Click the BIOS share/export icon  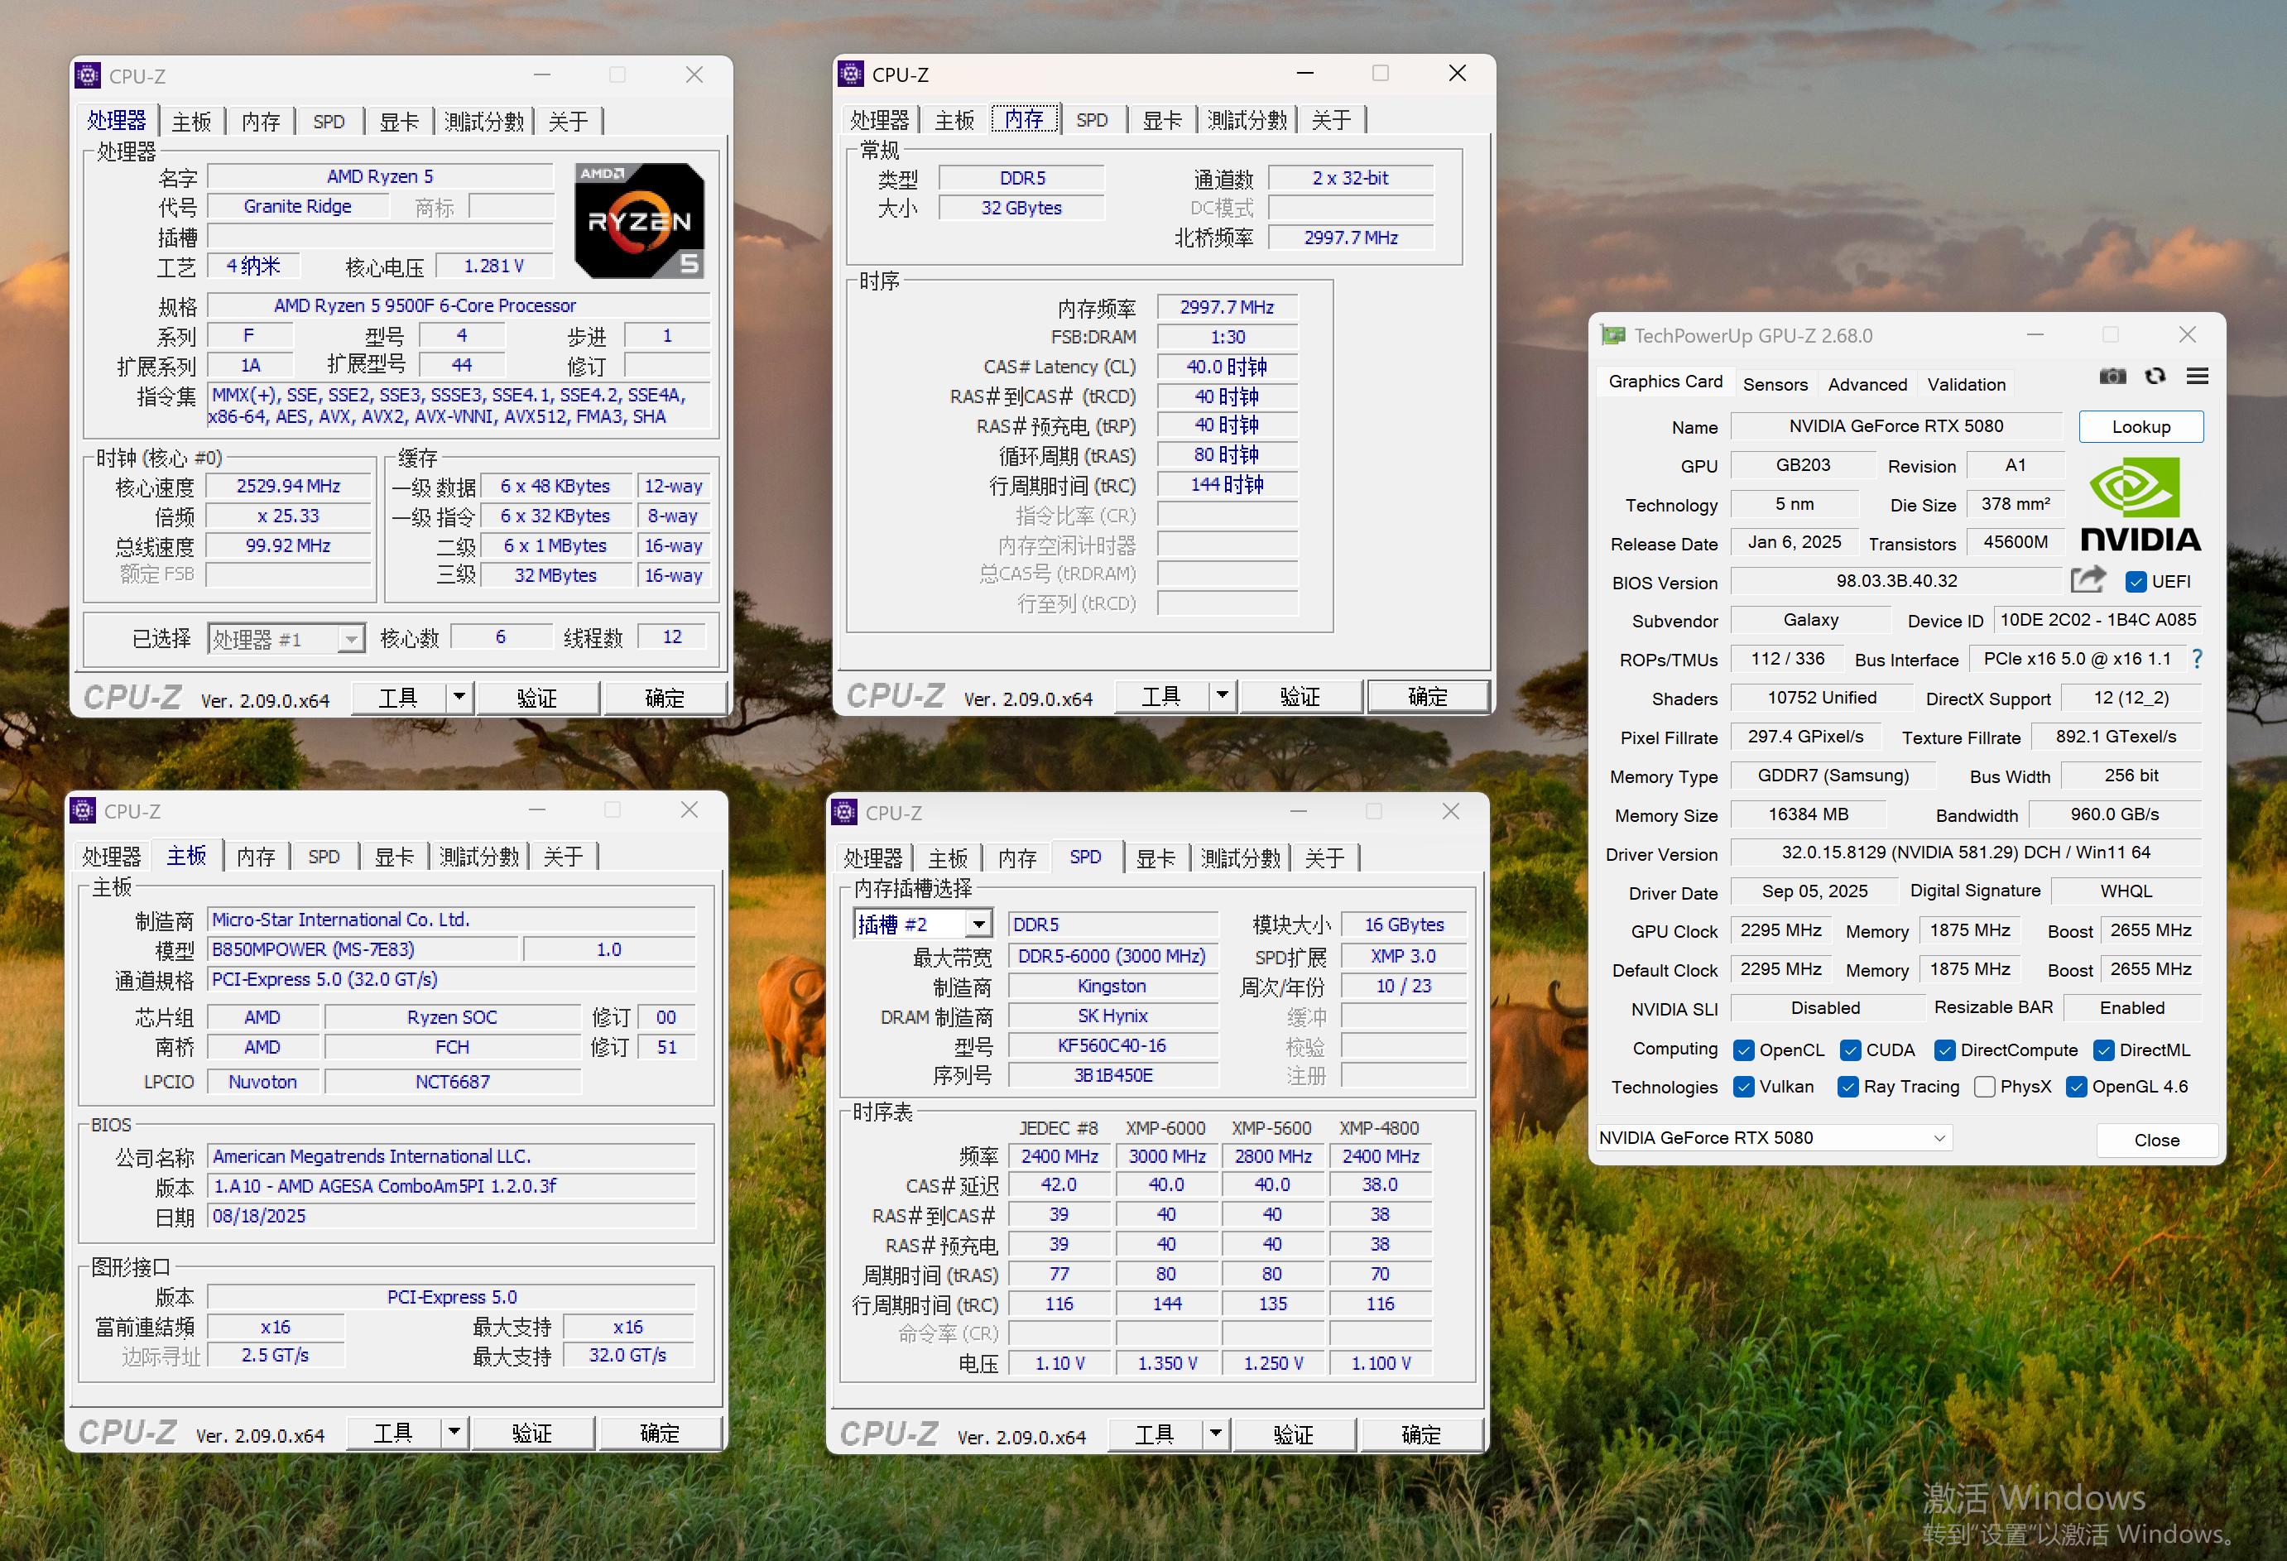click(2088, 579)
